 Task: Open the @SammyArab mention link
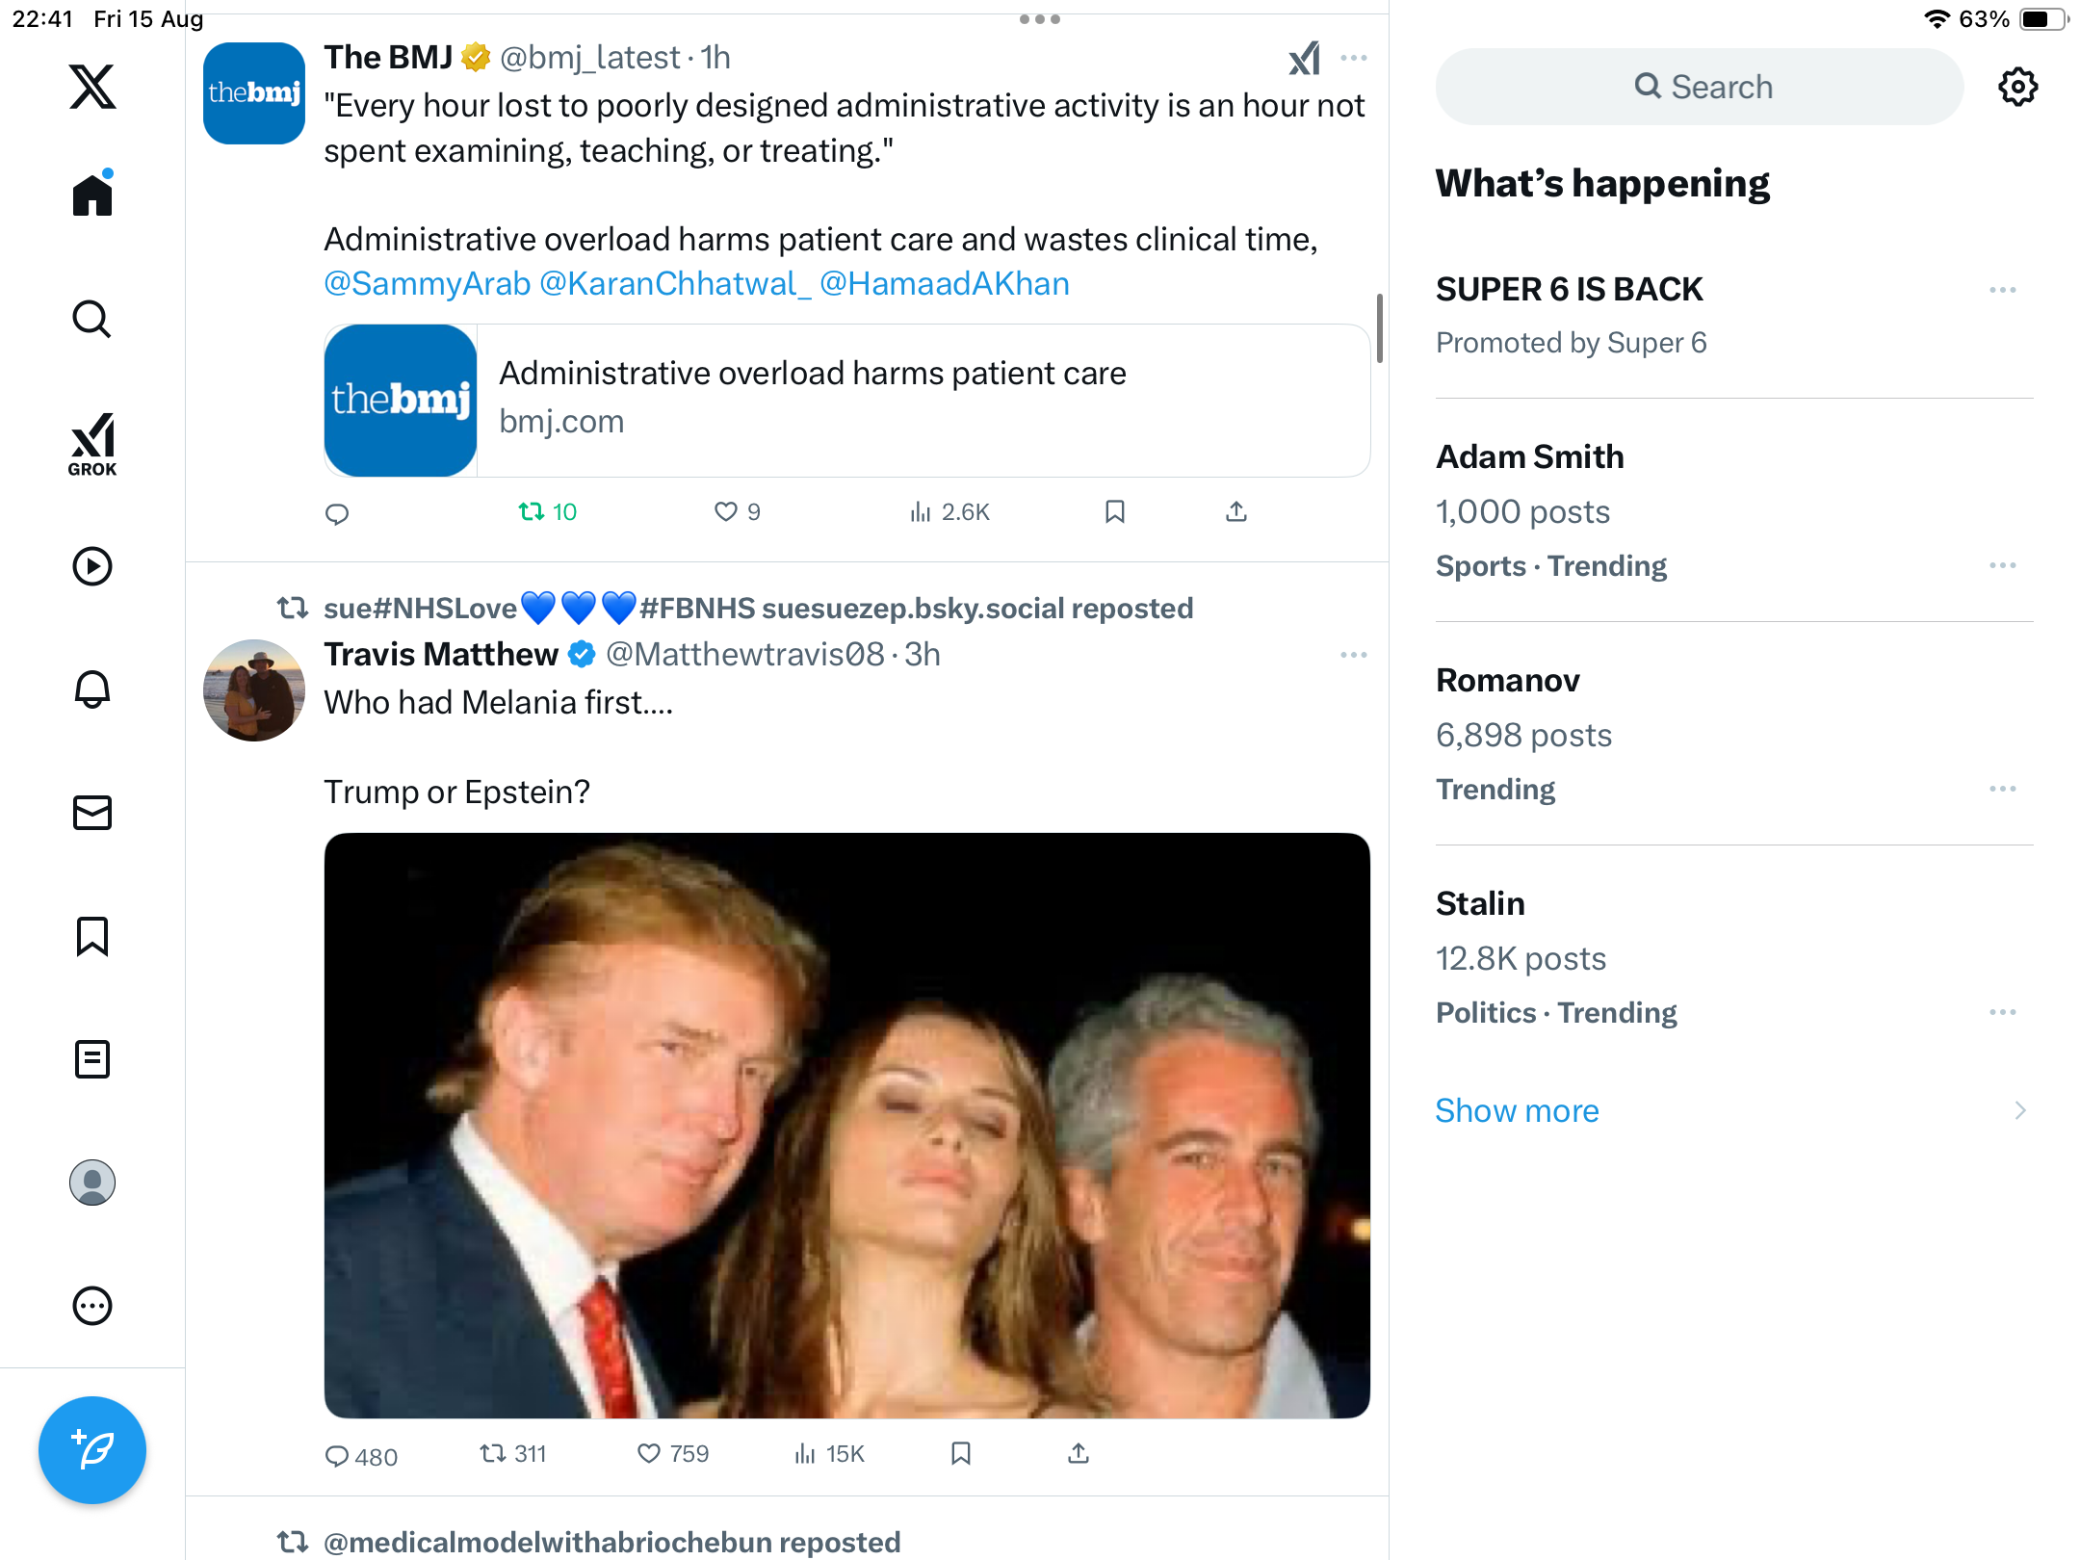(428, 284)
